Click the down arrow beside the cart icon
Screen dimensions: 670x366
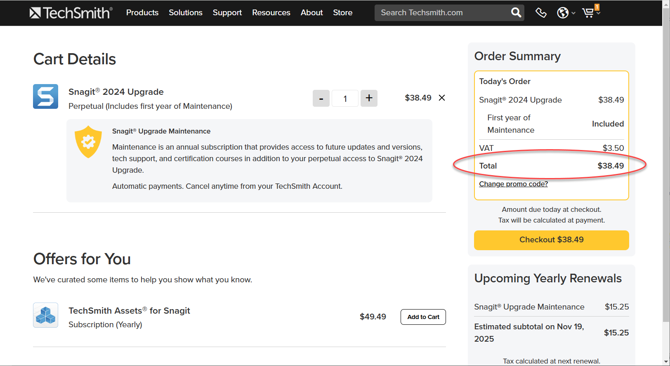(x=598, y=13)
